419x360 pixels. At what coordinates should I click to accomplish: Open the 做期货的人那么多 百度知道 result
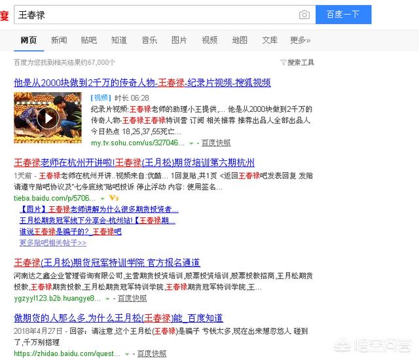point(118,318)
